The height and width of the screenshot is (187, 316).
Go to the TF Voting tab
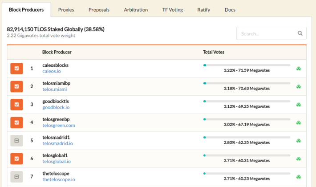pos(172,9)
